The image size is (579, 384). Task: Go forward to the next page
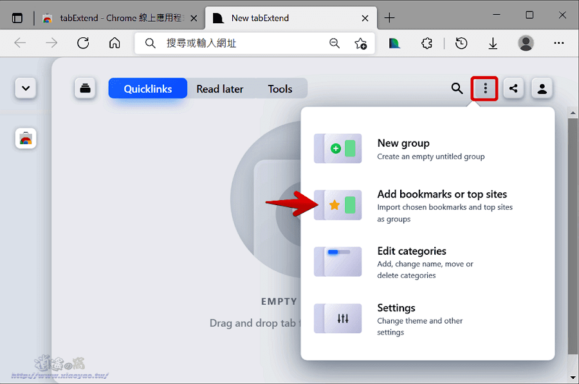(x=51, y=43)
